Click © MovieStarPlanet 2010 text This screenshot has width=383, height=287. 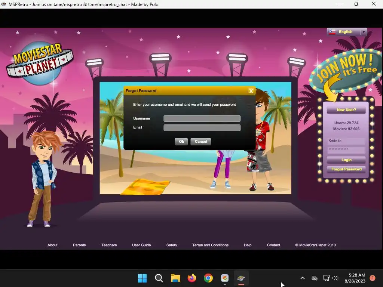click(x=315, y=245)
